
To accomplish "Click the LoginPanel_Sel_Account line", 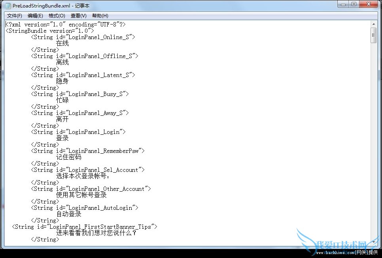I will click(88, 170).
